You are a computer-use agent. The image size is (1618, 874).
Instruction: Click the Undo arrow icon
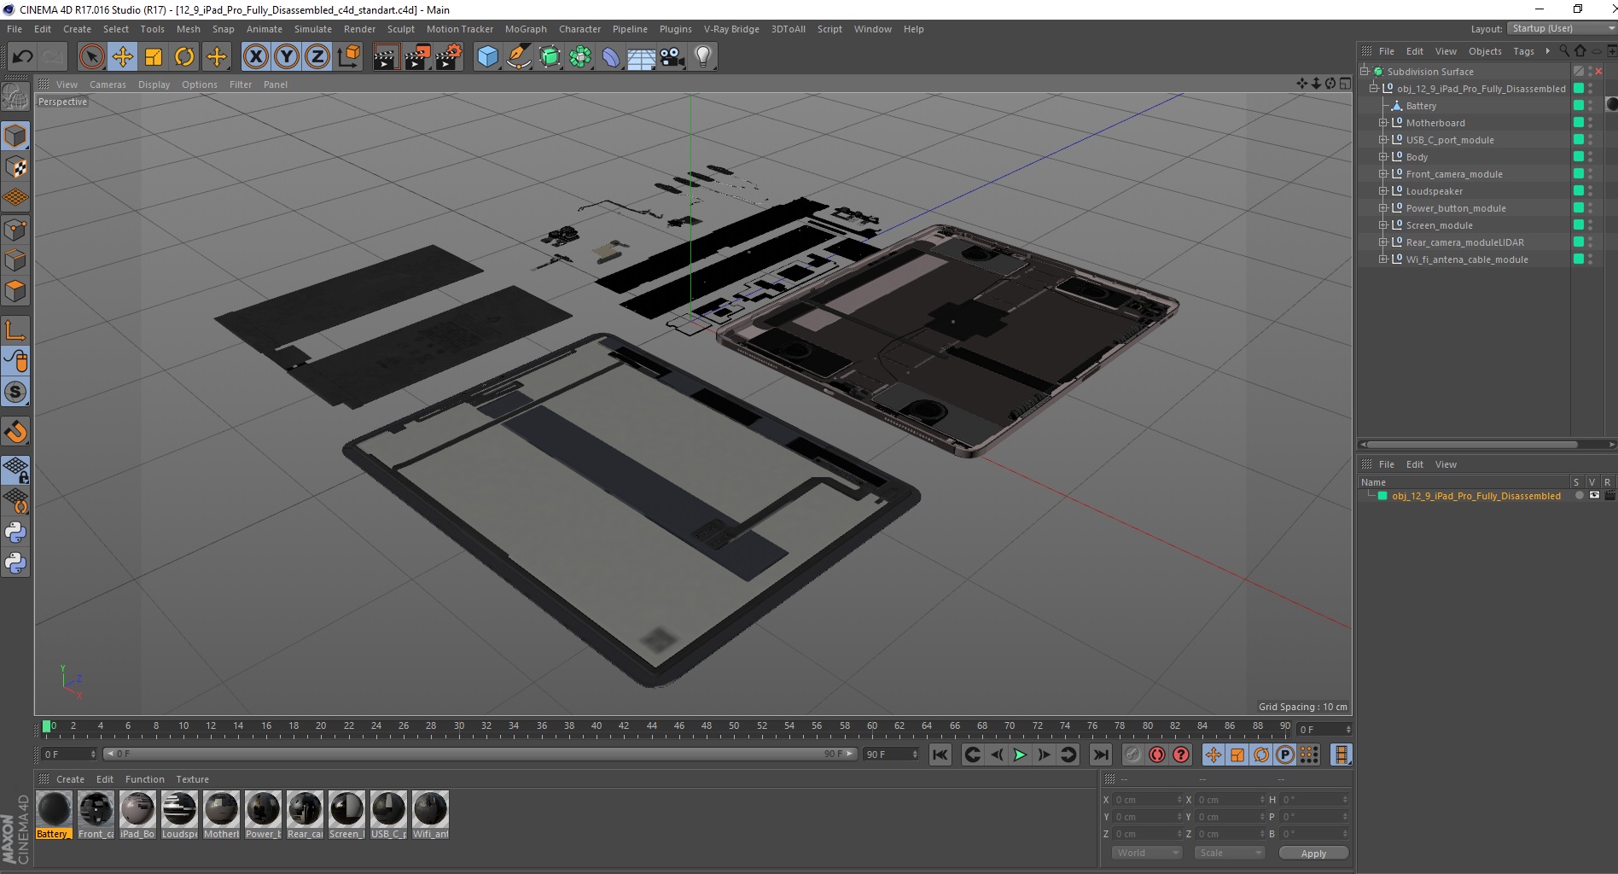coord(22,57)
